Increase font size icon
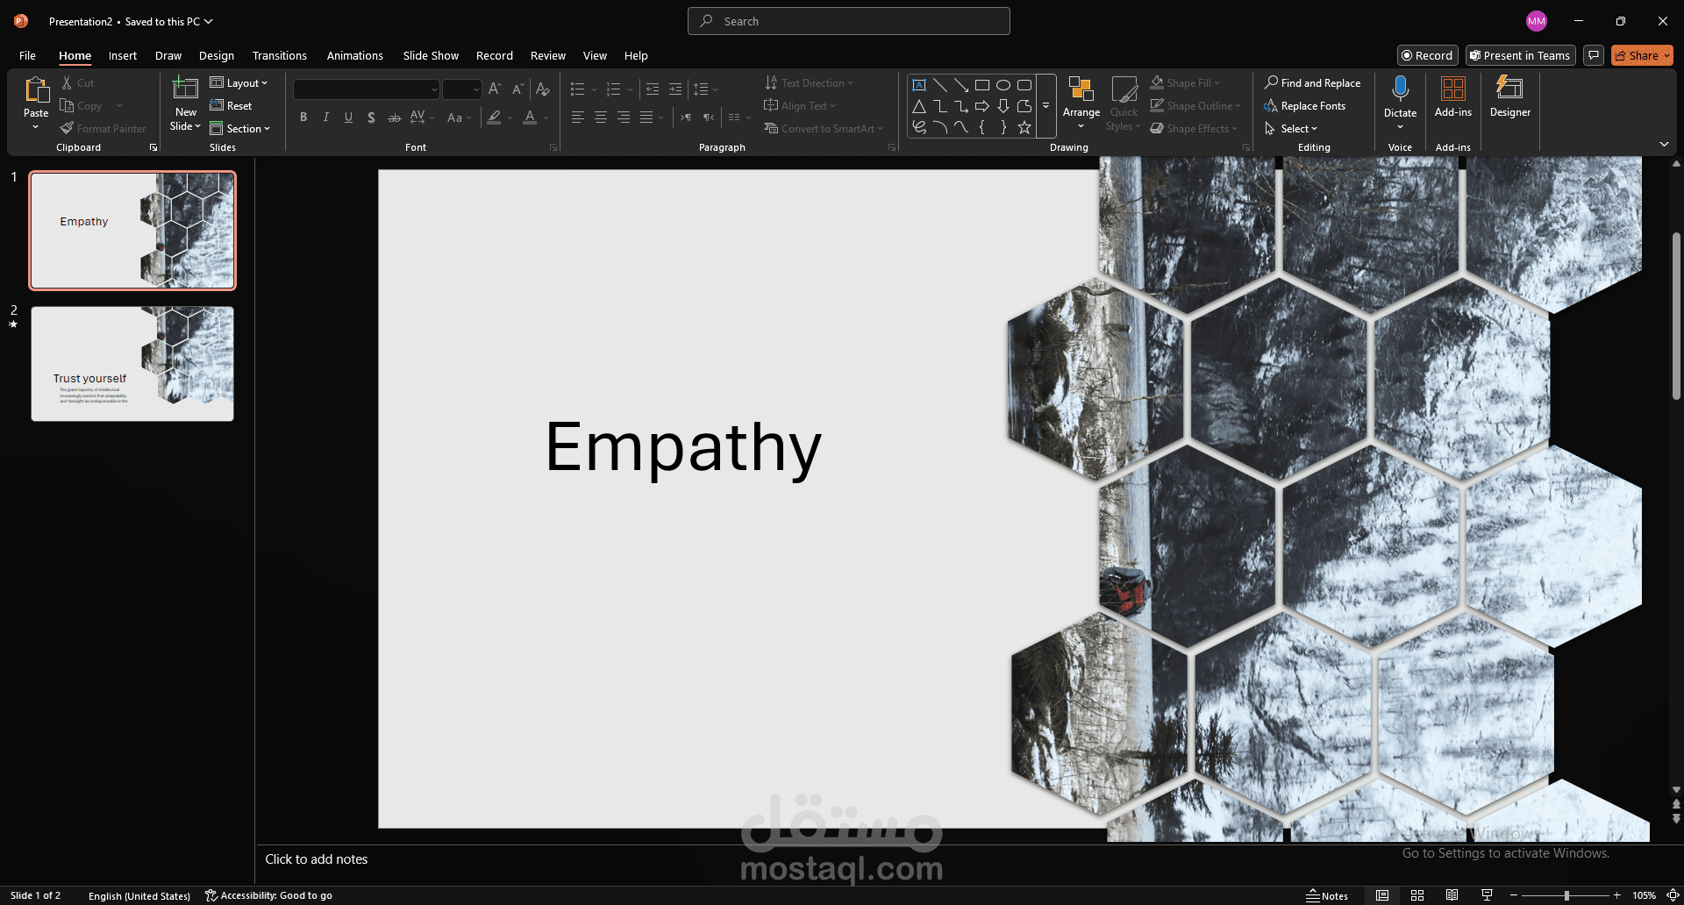The height and width of the screenshot is (905, 1684). click(495, 89)
